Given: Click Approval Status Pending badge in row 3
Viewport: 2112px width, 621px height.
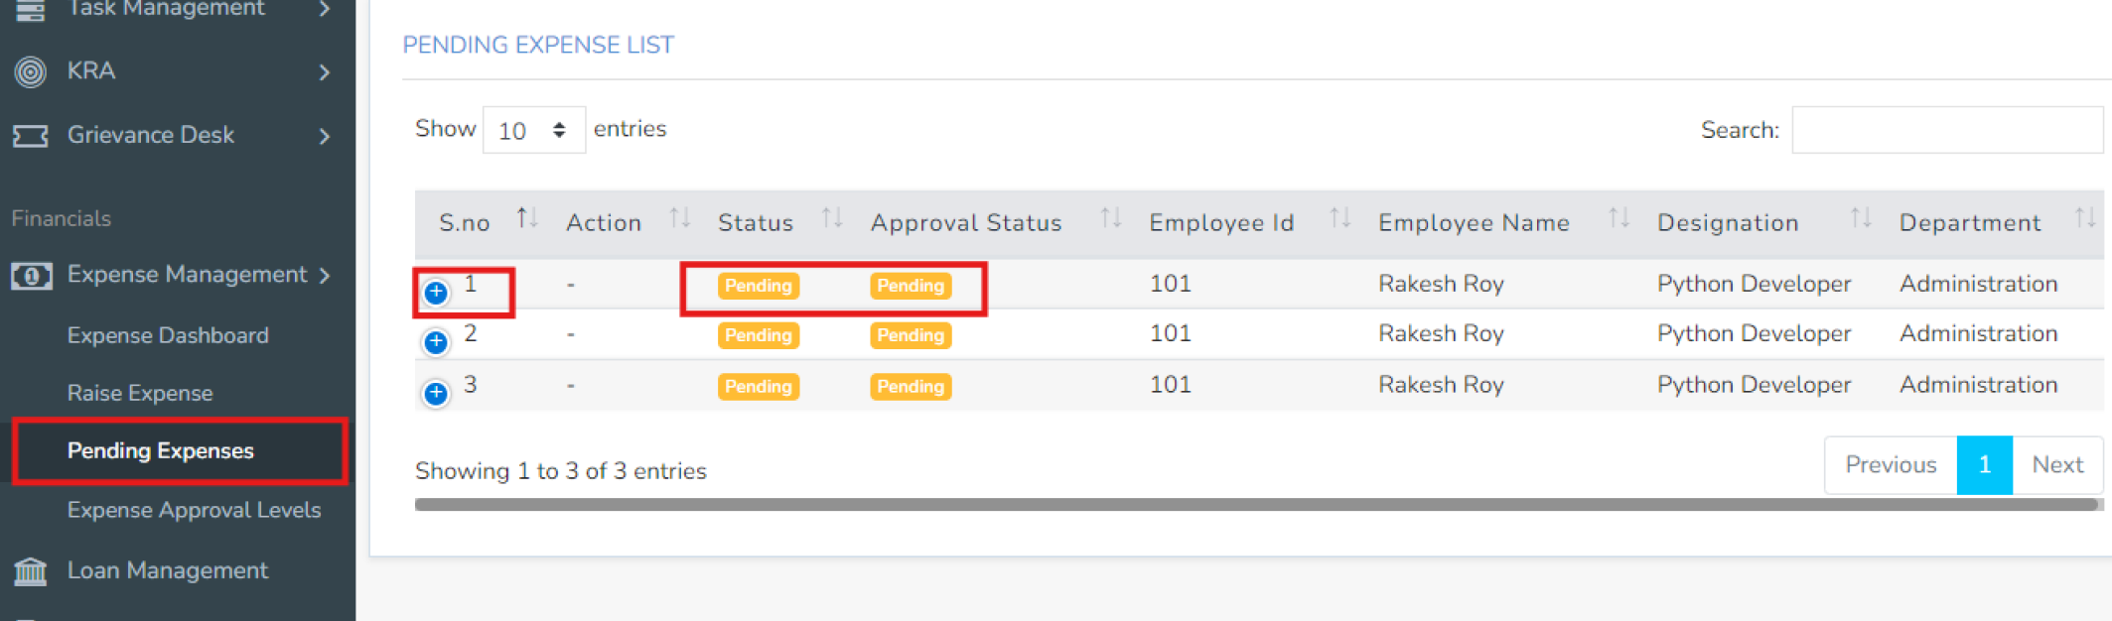Looking at the screenshot, I should [911, 387].
